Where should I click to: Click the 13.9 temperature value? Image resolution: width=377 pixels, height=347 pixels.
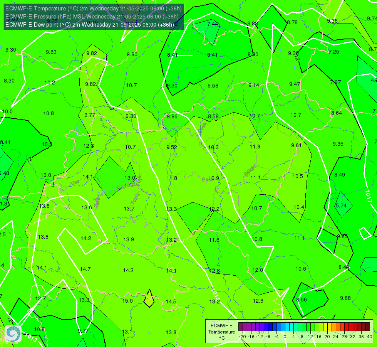click(x=129, y=239)
